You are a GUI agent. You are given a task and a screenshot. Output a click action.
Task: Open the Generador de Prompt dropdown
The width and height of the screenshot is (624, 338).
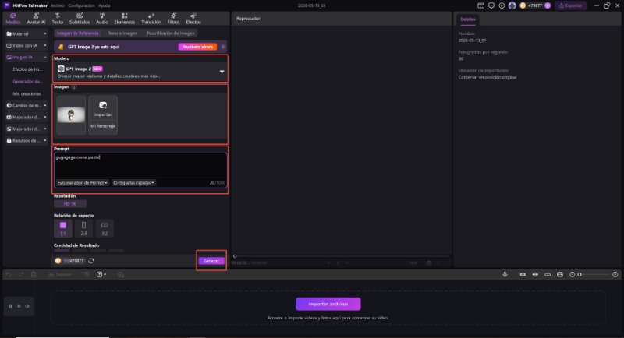(x=83, y=183)
